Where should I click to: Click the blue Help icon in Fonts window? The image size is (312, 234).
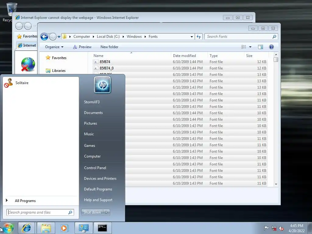pos(271,47)
